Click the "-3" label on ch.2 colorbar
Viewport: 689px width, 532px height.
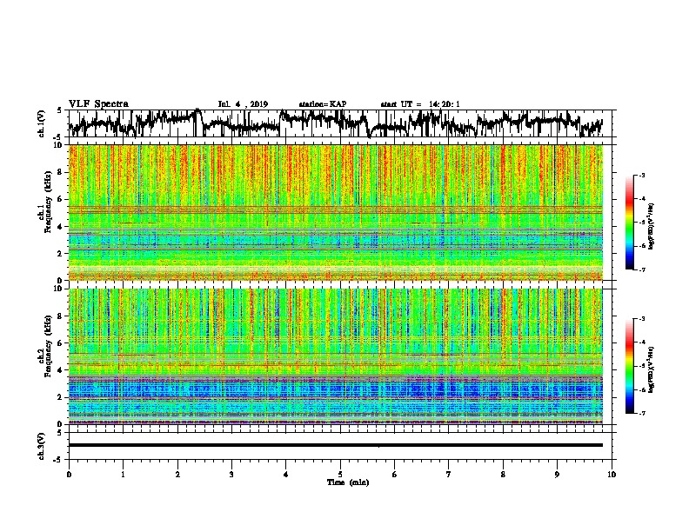pos(642,319)
